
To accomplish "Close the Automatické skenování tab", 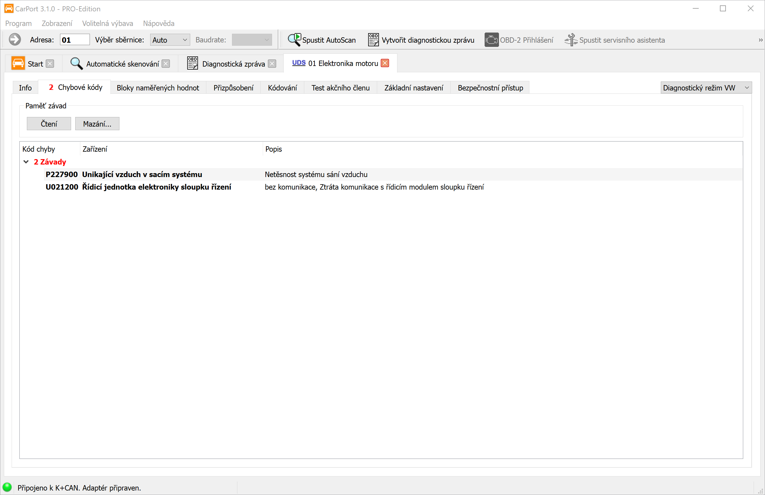I will (x=166, y=64).
